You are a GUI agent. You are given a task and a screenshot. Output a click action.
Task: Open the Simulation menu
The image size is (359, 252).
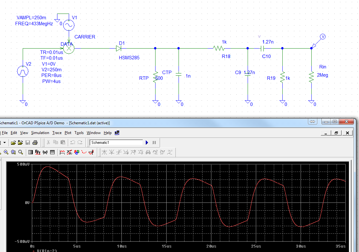coord(40,133)
